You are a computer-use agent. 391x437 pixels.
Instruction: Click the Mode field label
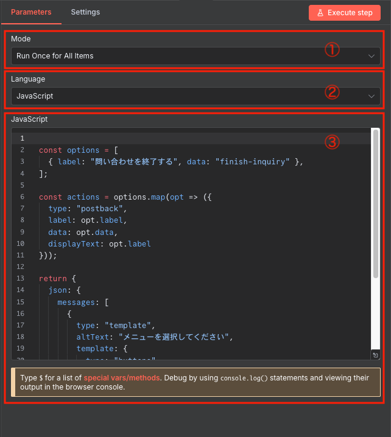point(21,39)
